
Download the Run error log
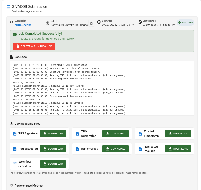pyautogui.click(x=115, y=149)
